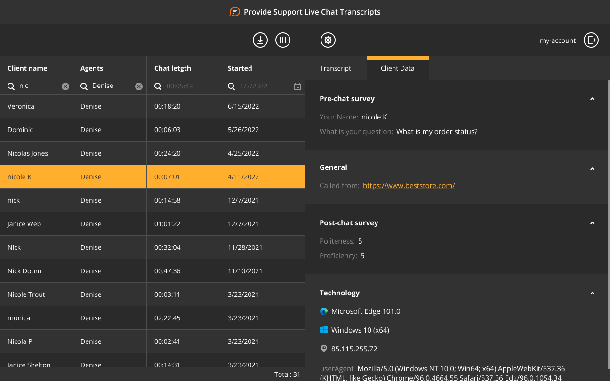Clear the 'nic' client name filter
The height and width of the screenshot is (381, 610).
click(65, 86)
